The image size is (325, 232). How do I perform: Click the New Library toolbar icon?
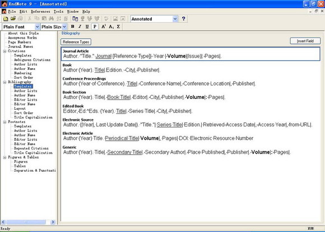point(6,19)
